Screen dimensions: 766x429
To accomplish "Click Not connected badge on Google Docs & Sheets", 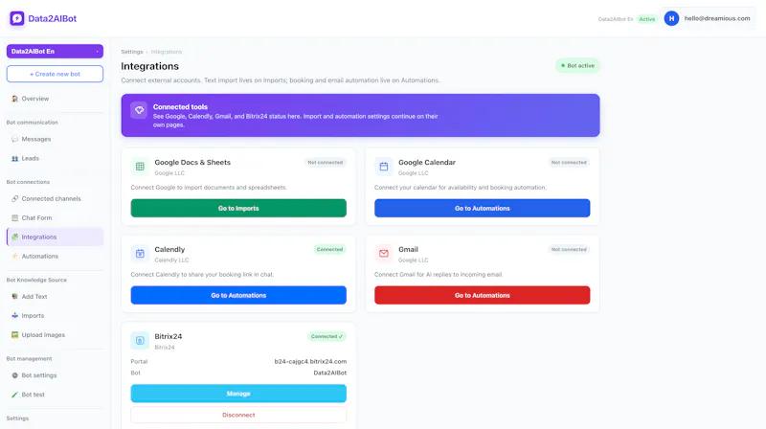I will point(325,163).
